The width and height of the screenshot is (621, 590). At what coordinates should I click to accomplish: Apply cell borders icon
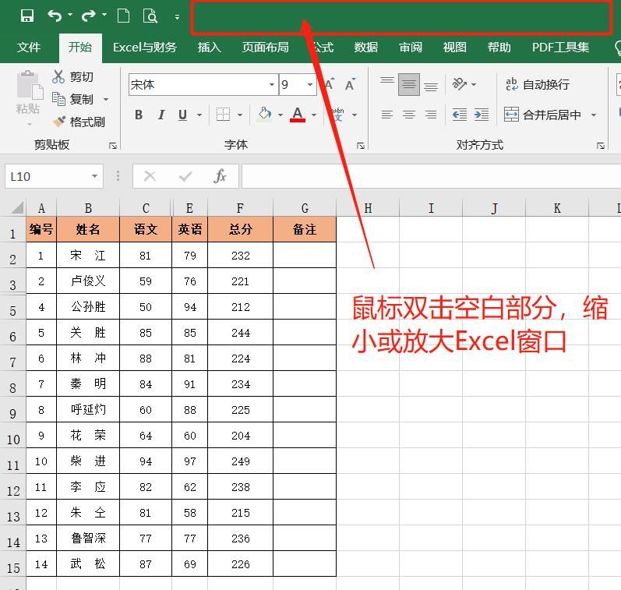point(224,115)
